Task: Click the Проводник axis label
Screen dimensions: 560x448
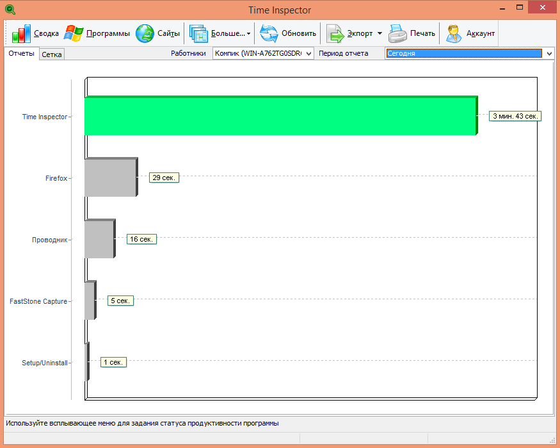Action: [x=50, y=240]
